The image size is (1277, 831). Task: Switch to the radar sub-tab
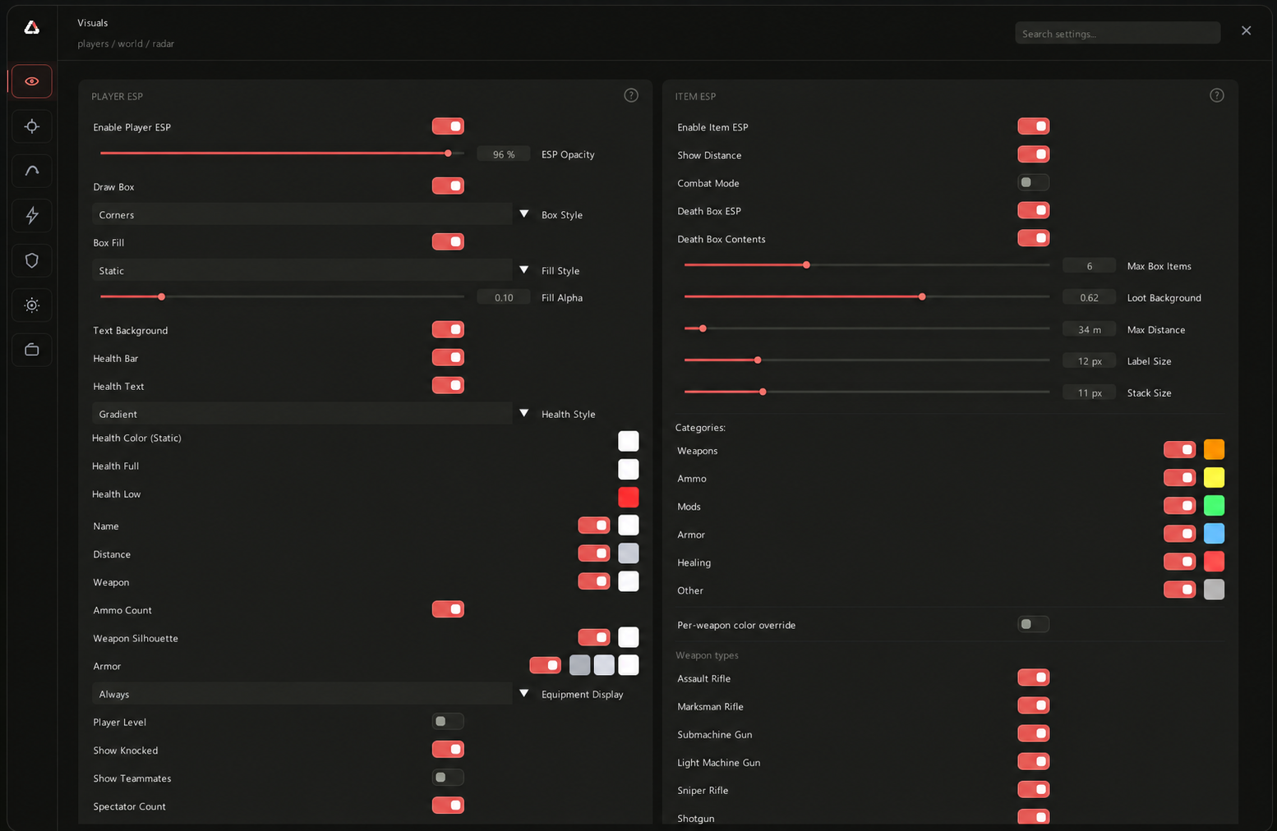point(163,44)
